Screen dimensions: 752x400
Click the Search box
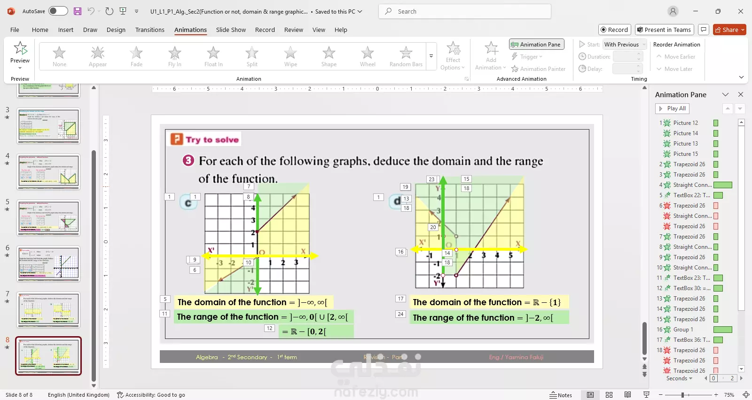[464, 11]
